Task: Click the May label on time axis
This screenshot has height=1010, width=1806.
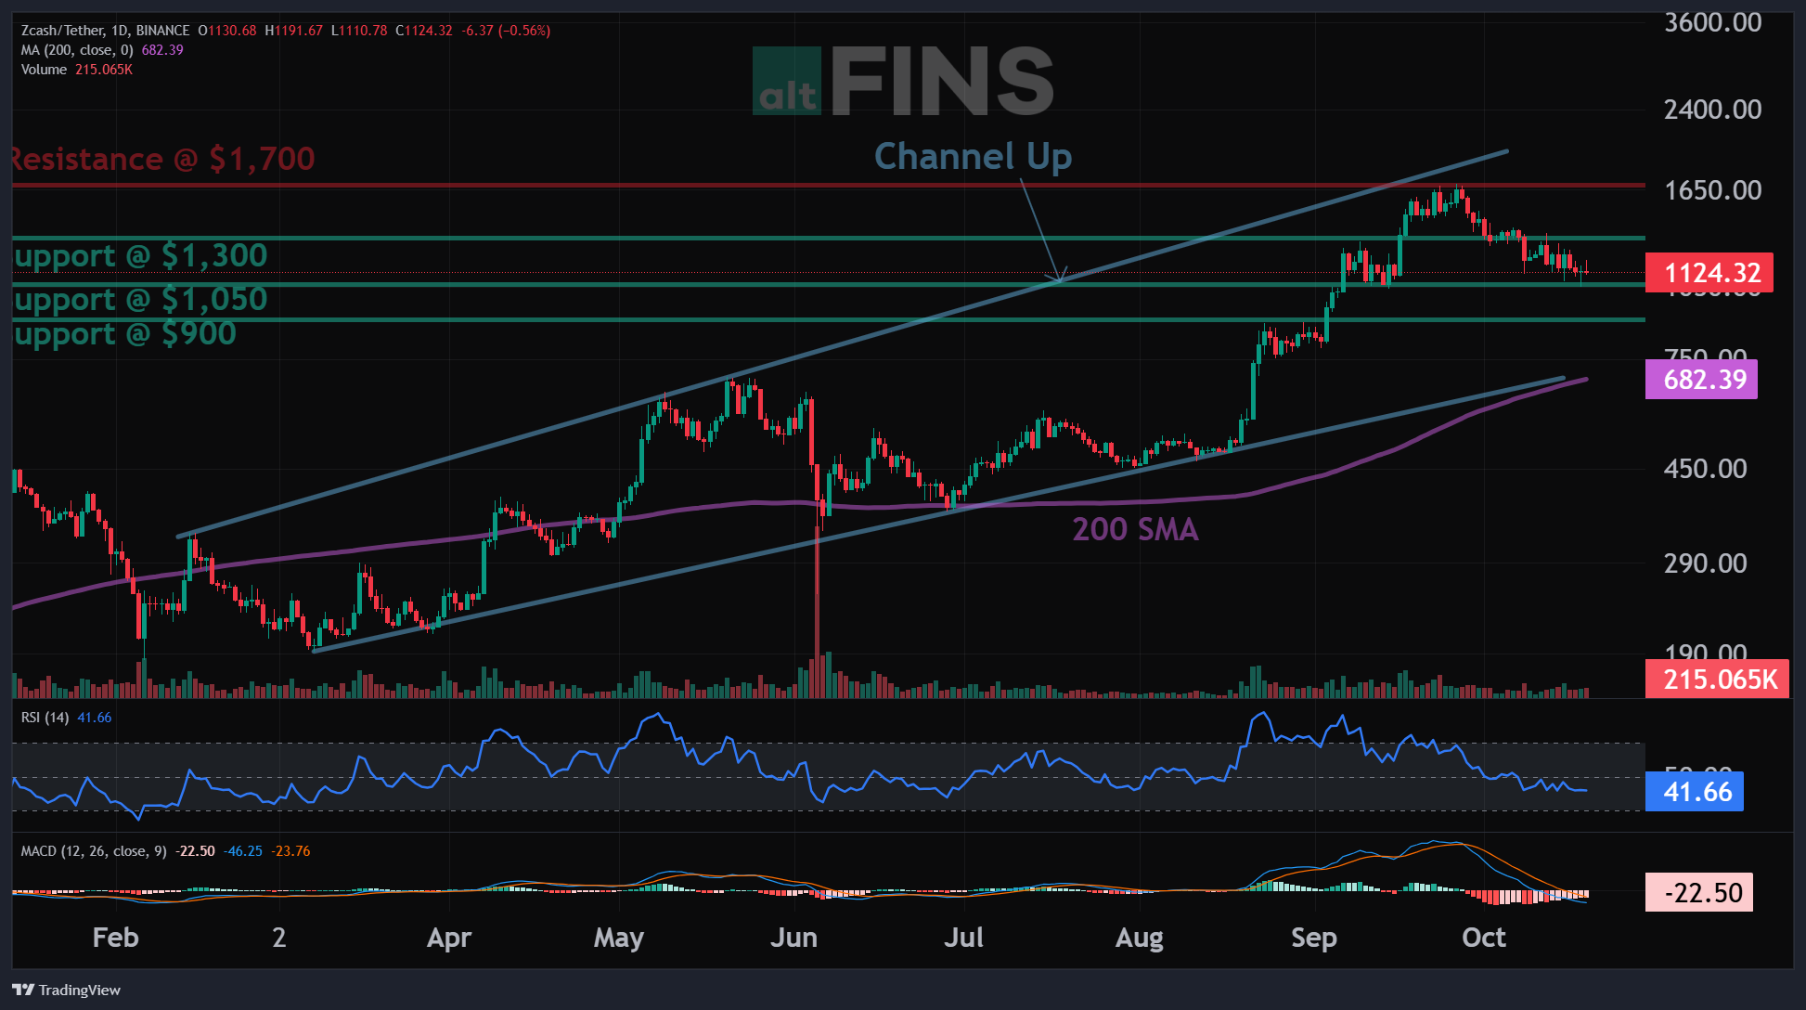Action: (x=619, y=938)
